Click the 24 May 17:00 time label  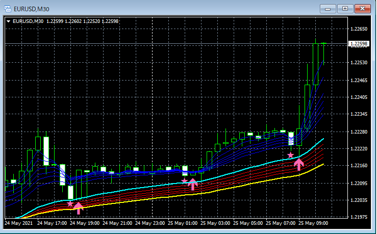click(52, 223)
